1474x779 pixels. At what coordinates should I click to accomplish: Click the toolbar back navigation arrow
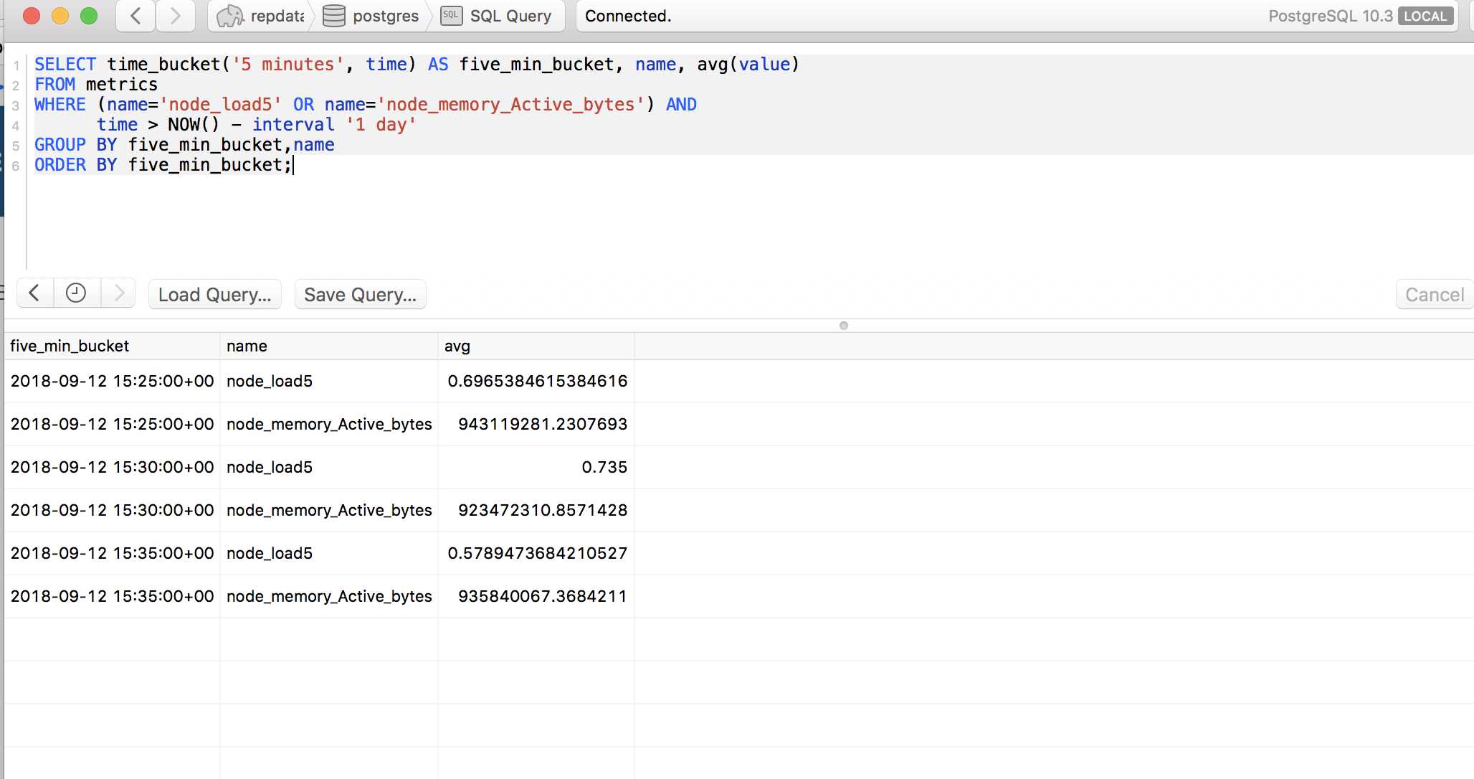(135, 16)
